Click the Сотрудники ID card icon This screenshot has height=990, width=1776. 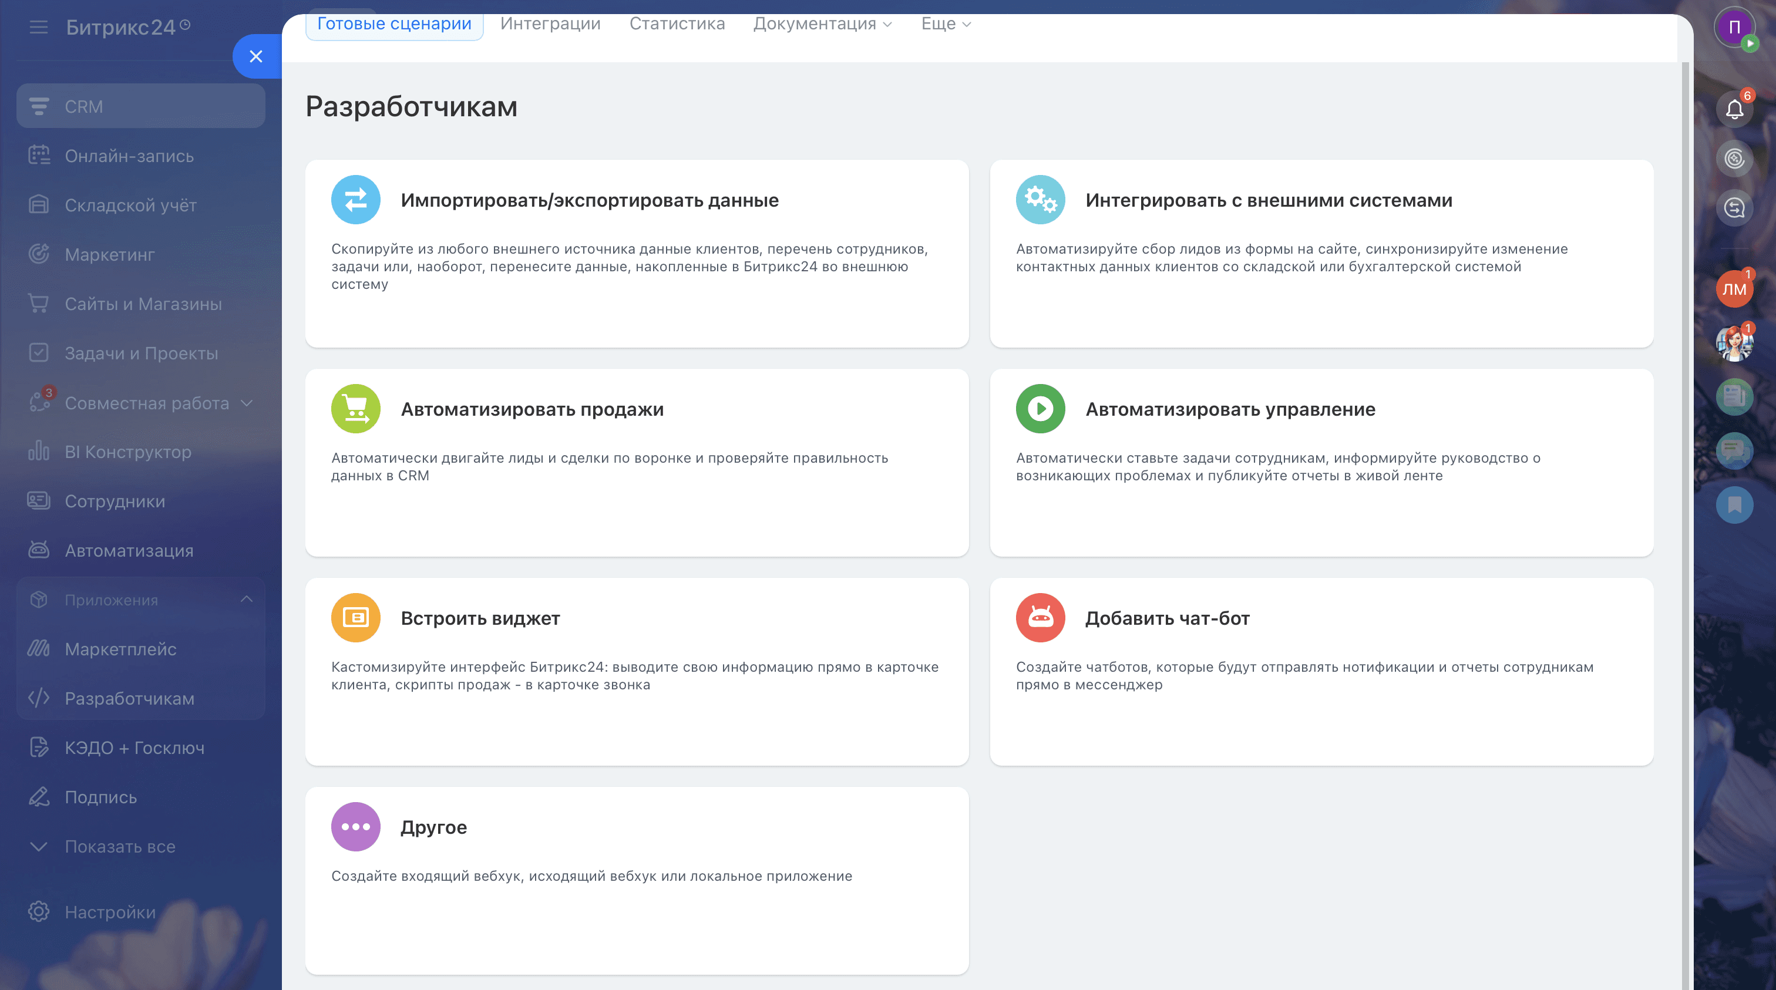(39, 500)
